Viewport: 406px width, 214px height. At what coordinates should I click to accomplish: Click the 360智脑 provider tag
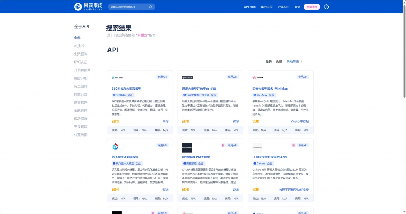pos(123,95)
